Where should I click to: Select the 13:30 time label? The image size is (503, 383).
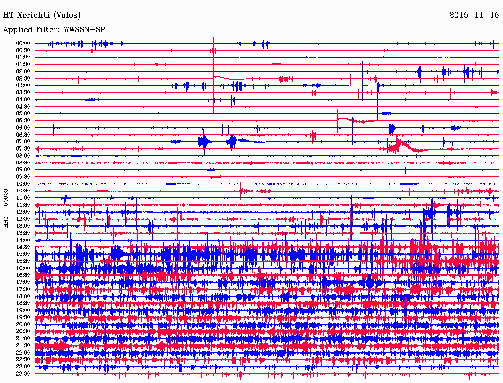coord(23,233)
